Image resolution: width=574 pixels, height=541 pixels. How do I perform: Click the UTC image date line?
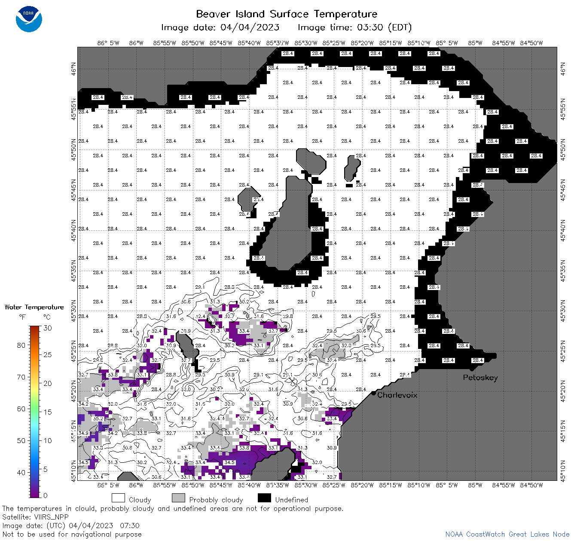point(71,526)
